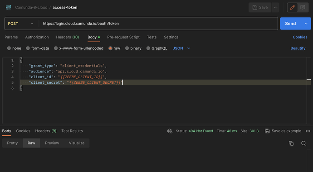
Task: Open the Pre-request Script tab
Action: coord(123,37)
